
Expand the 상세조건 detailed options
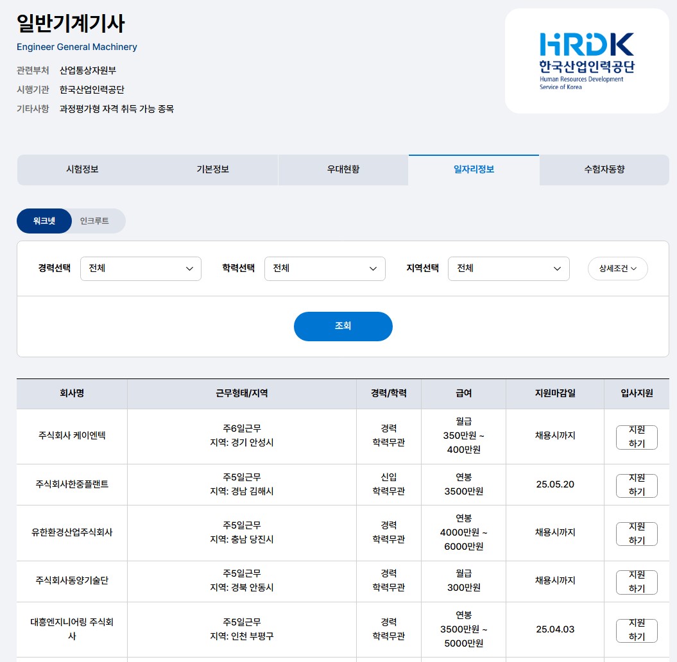pyautogui.click(x=617, y=269)
